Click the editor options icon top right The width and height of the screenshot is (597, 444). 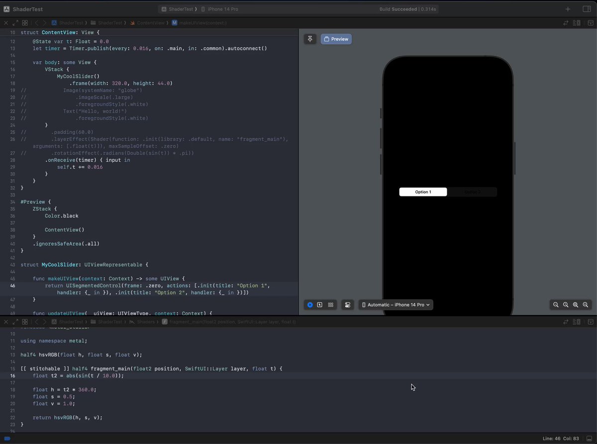click(x=577, y=23)
